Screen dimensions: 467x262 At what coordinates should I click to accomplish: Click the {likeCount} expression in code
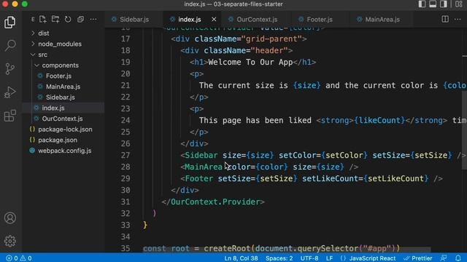(x=379, y=120)
